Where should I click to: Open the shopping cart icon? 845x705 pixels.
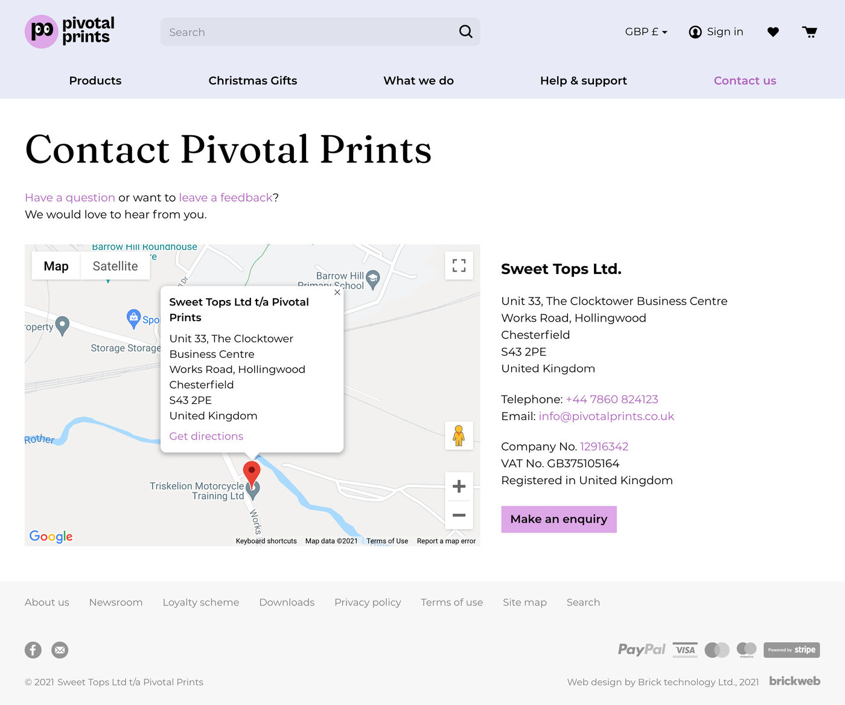click(809, 31)
